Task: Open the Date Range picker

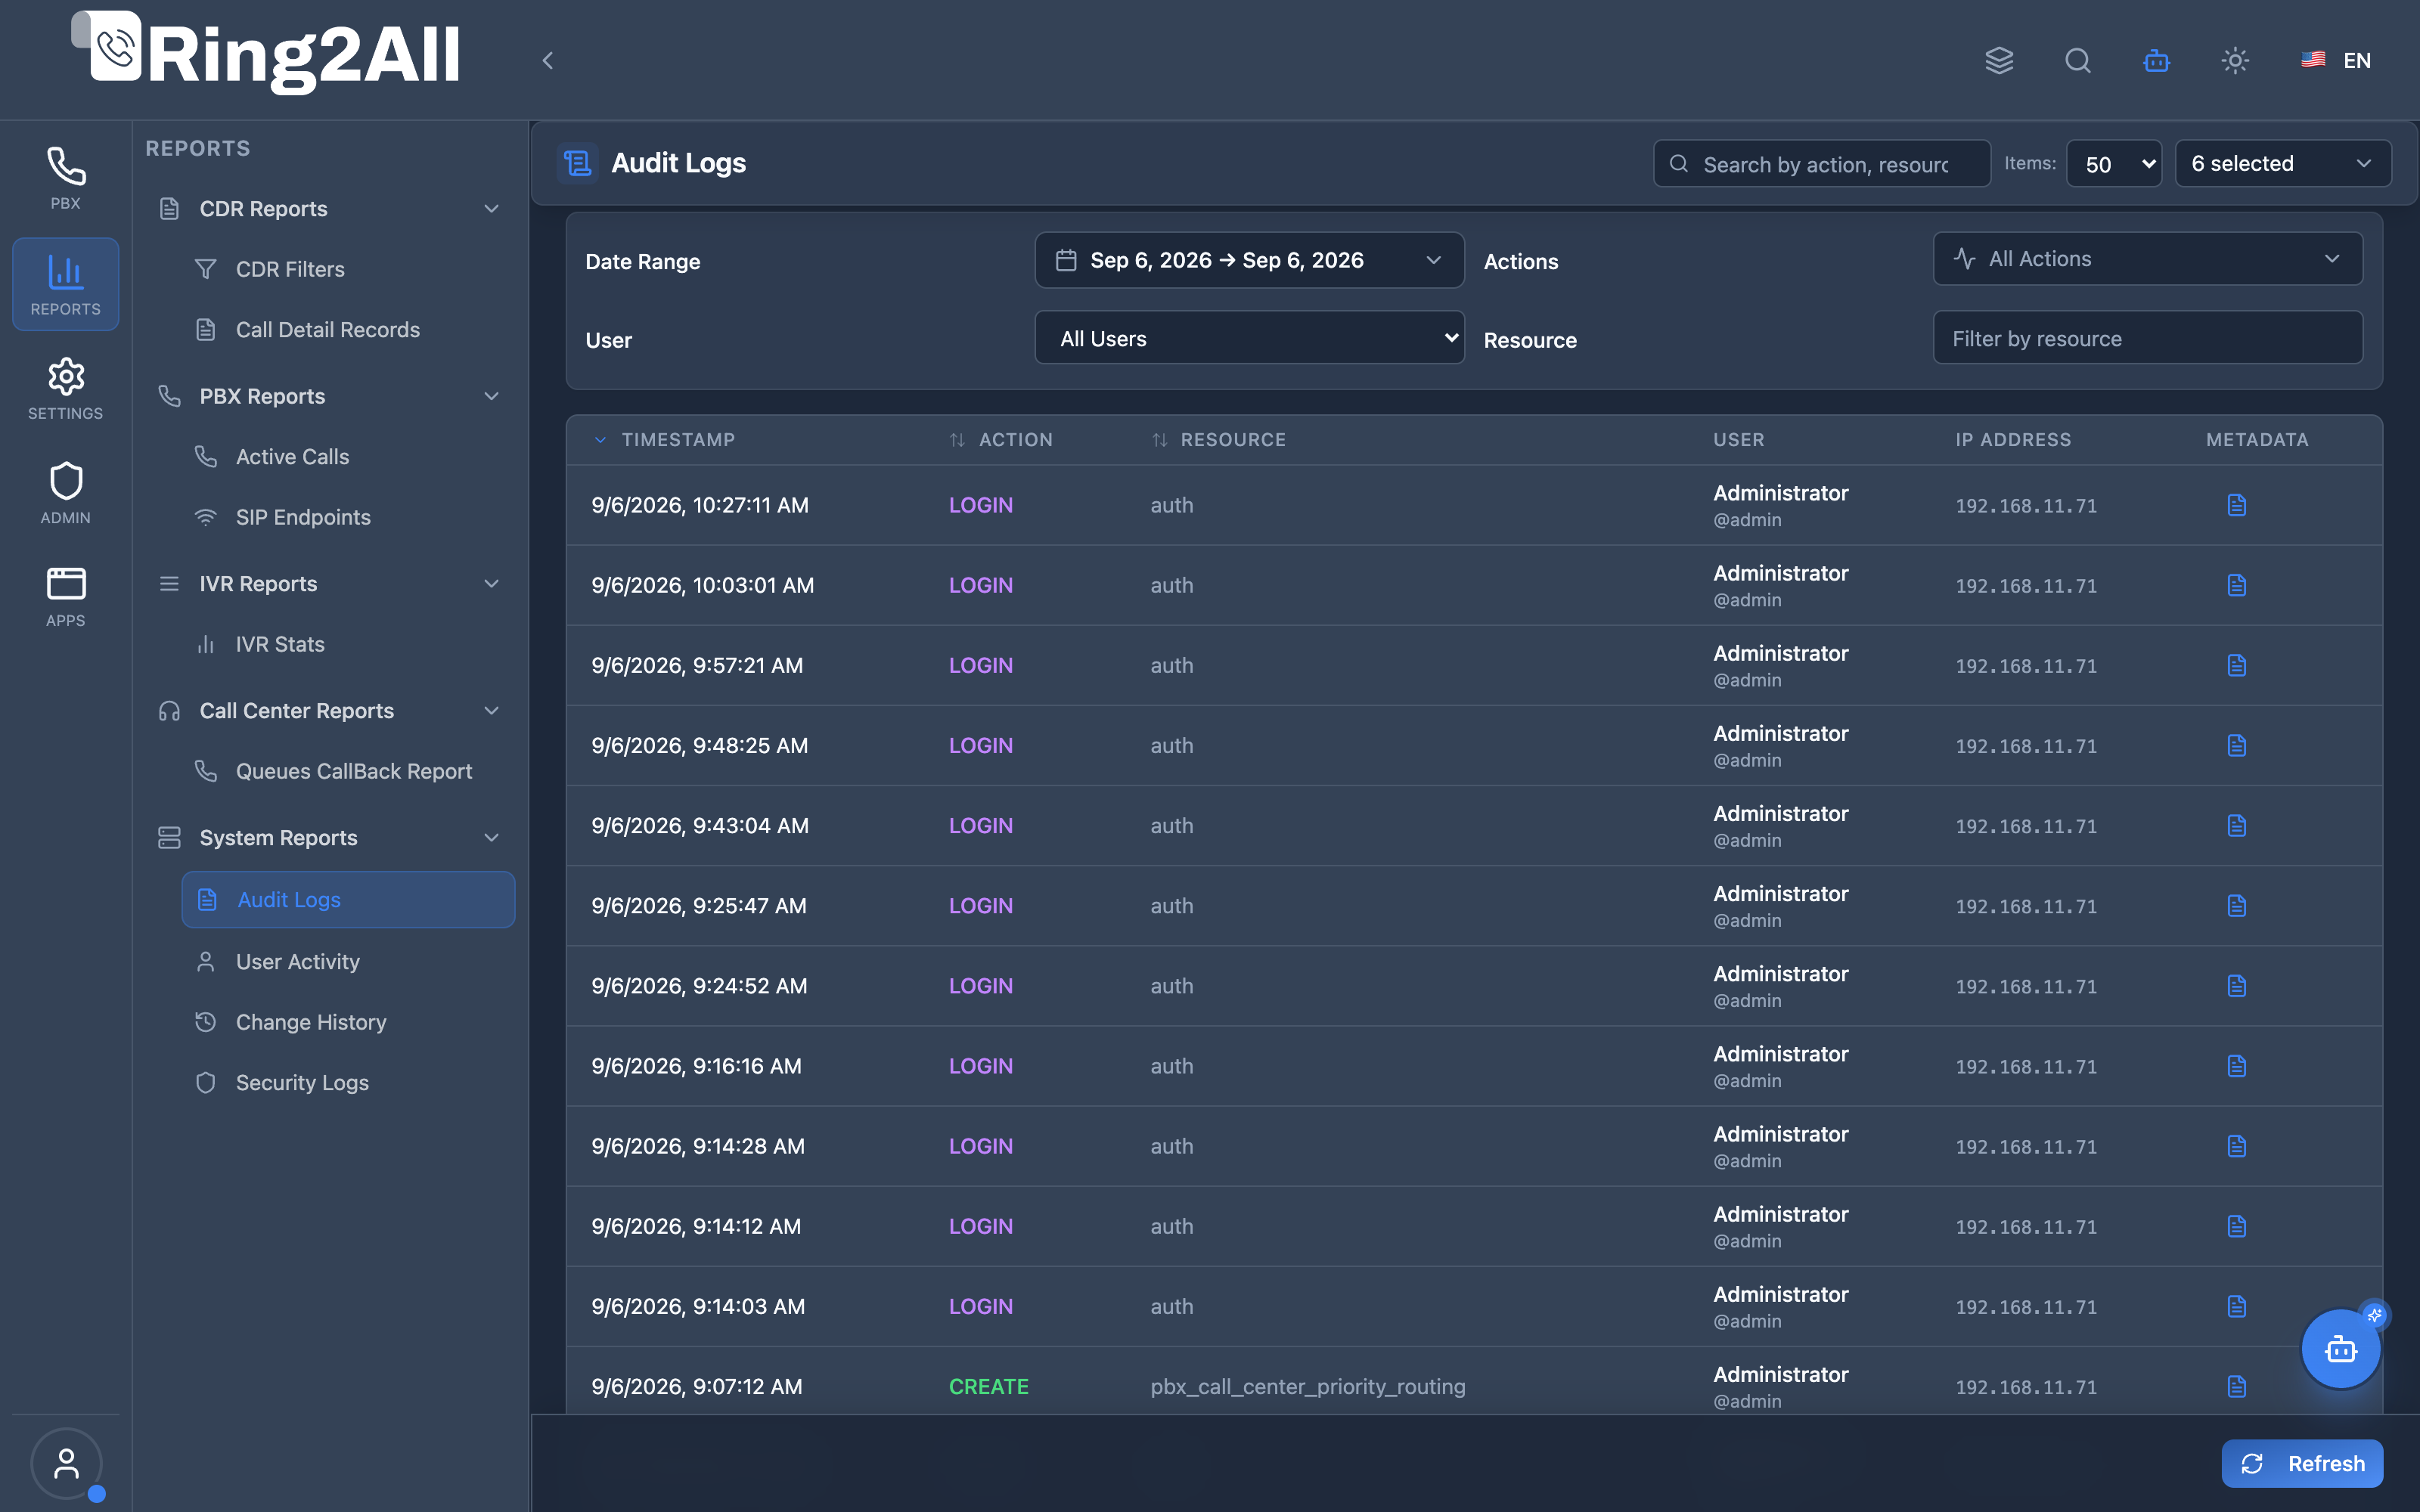Action: coord(1249,260)
